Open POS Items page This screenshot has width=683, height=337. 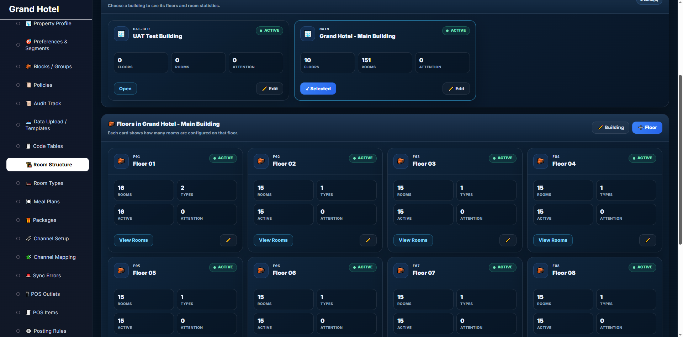48,312
